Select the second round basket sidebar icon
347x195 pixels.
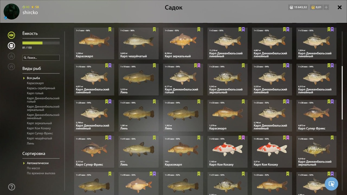11,46
